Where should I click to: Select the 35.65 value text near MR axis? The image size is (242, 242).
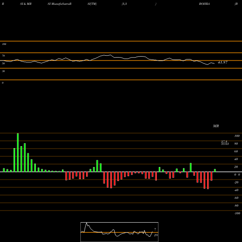click(225, 144)
